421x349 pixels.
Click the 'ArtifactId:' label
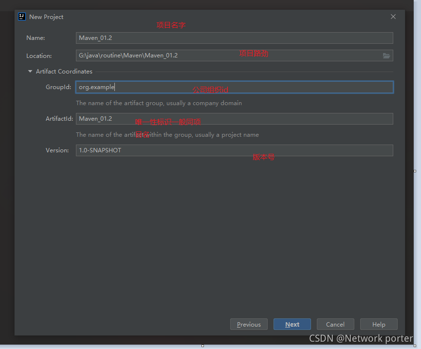(59, 119)
